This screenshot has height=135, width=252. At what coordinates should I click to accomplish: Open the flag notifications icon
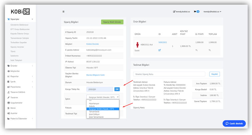pos(195,12)
